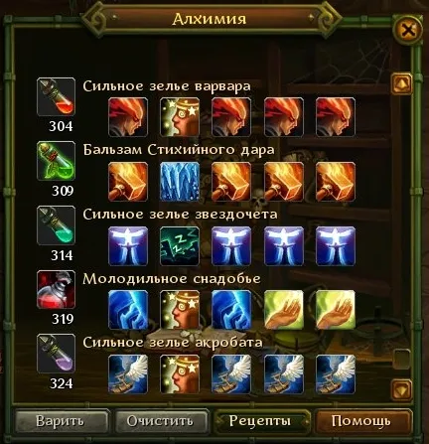Select first winged ship ingredient in acrobat recipe
This screenshot has width=429, height=444.
tap(128, 374)
